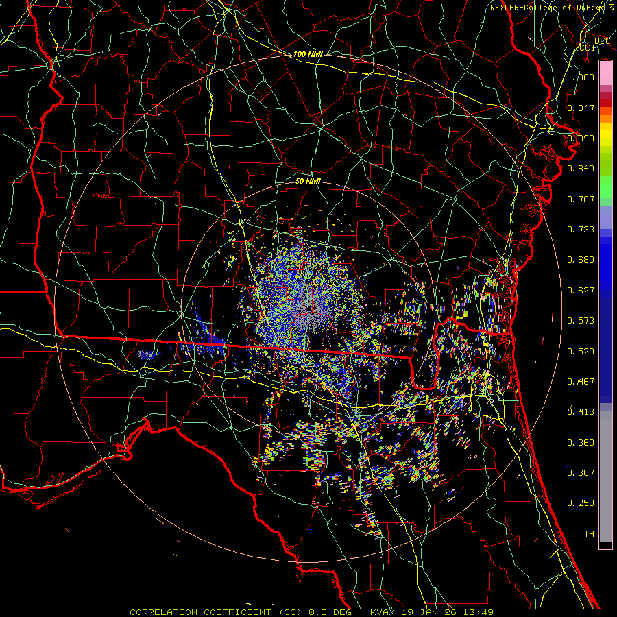
Task: Click the 1.000 value on color scale
Action: coord(581,77)
